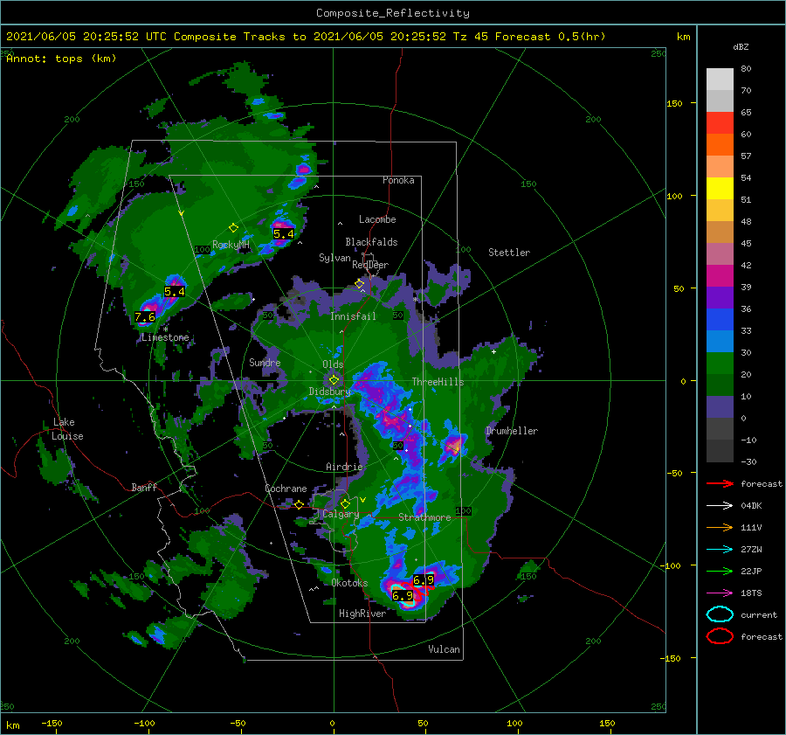Click the red forecast arrow legend icon
Image resolution: width=786 pixels, height=735 pixels.
coord(720,483)
